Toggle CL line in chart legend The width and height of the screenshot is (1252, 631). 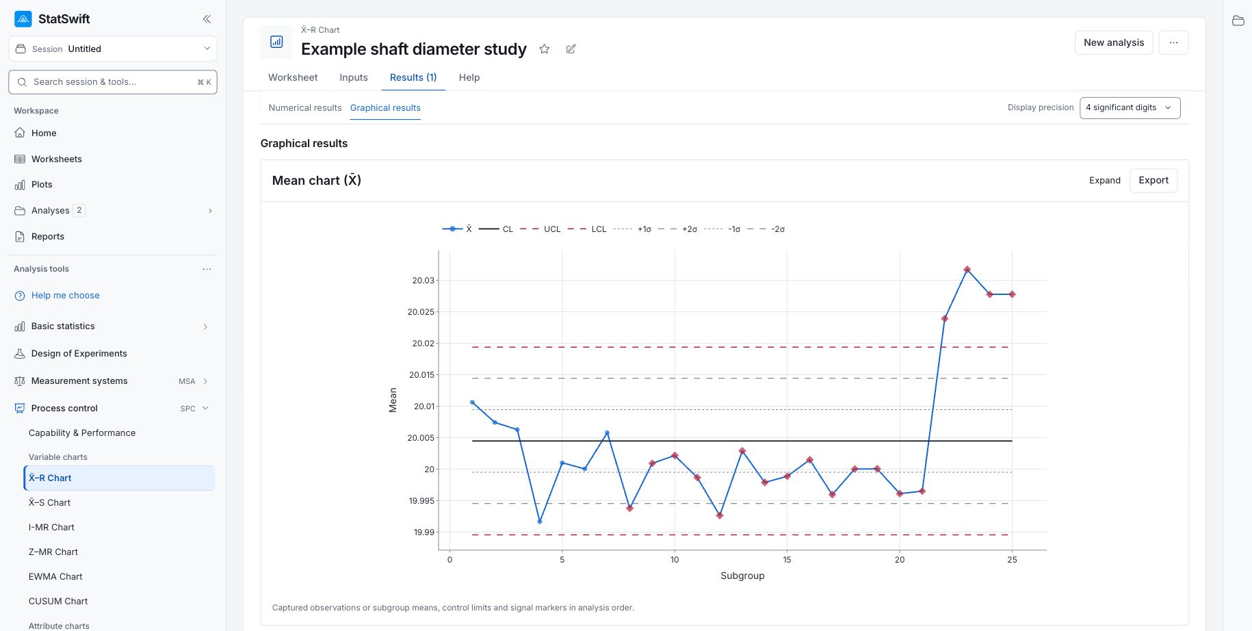496,229
